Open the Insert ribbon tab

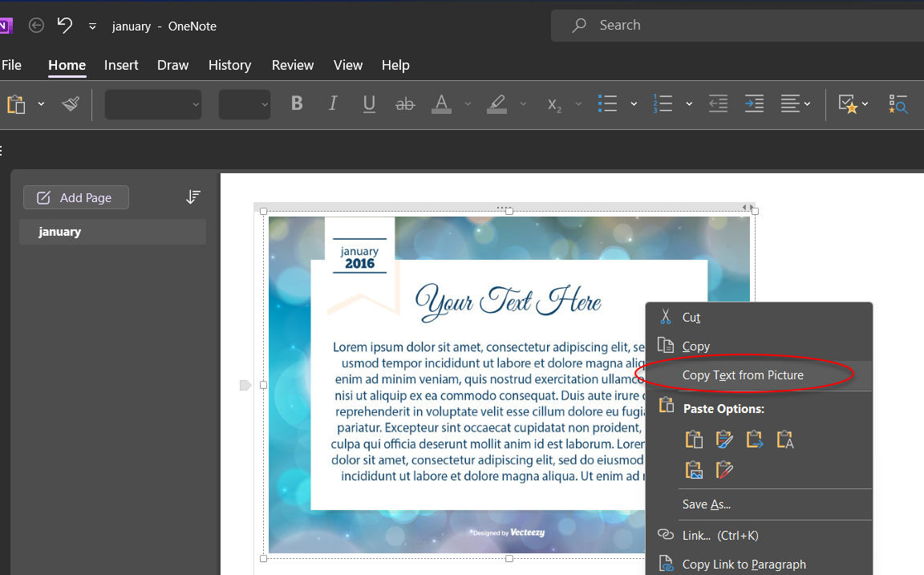coord(121,66)
